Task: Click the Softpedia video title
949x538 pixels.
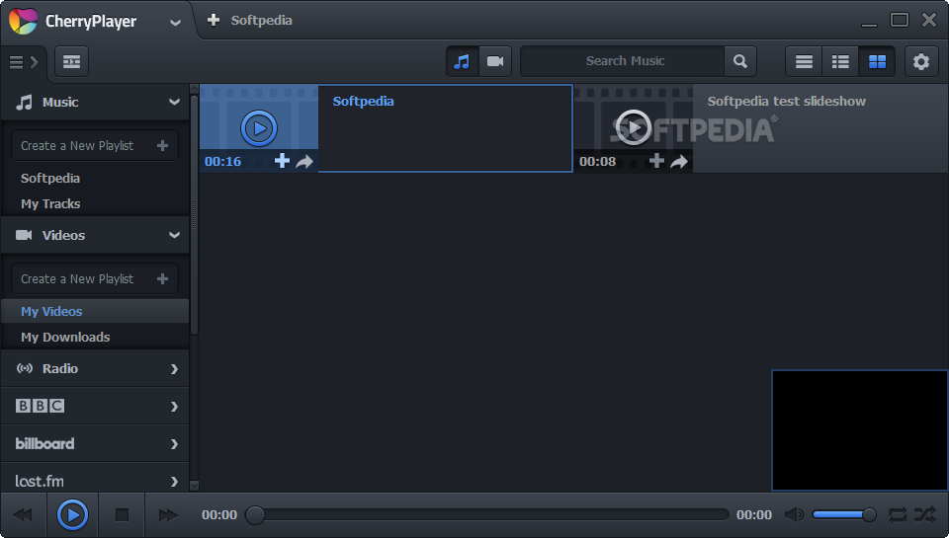Action: (363, 101)
